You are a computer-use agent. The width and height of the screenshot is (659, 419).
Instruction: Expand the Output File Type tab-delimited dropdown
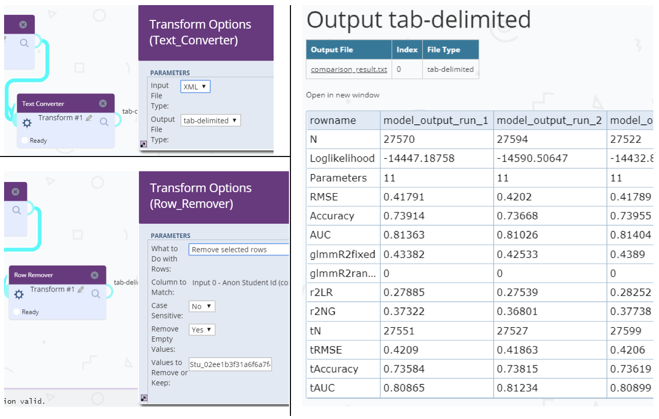click(211, 120)
